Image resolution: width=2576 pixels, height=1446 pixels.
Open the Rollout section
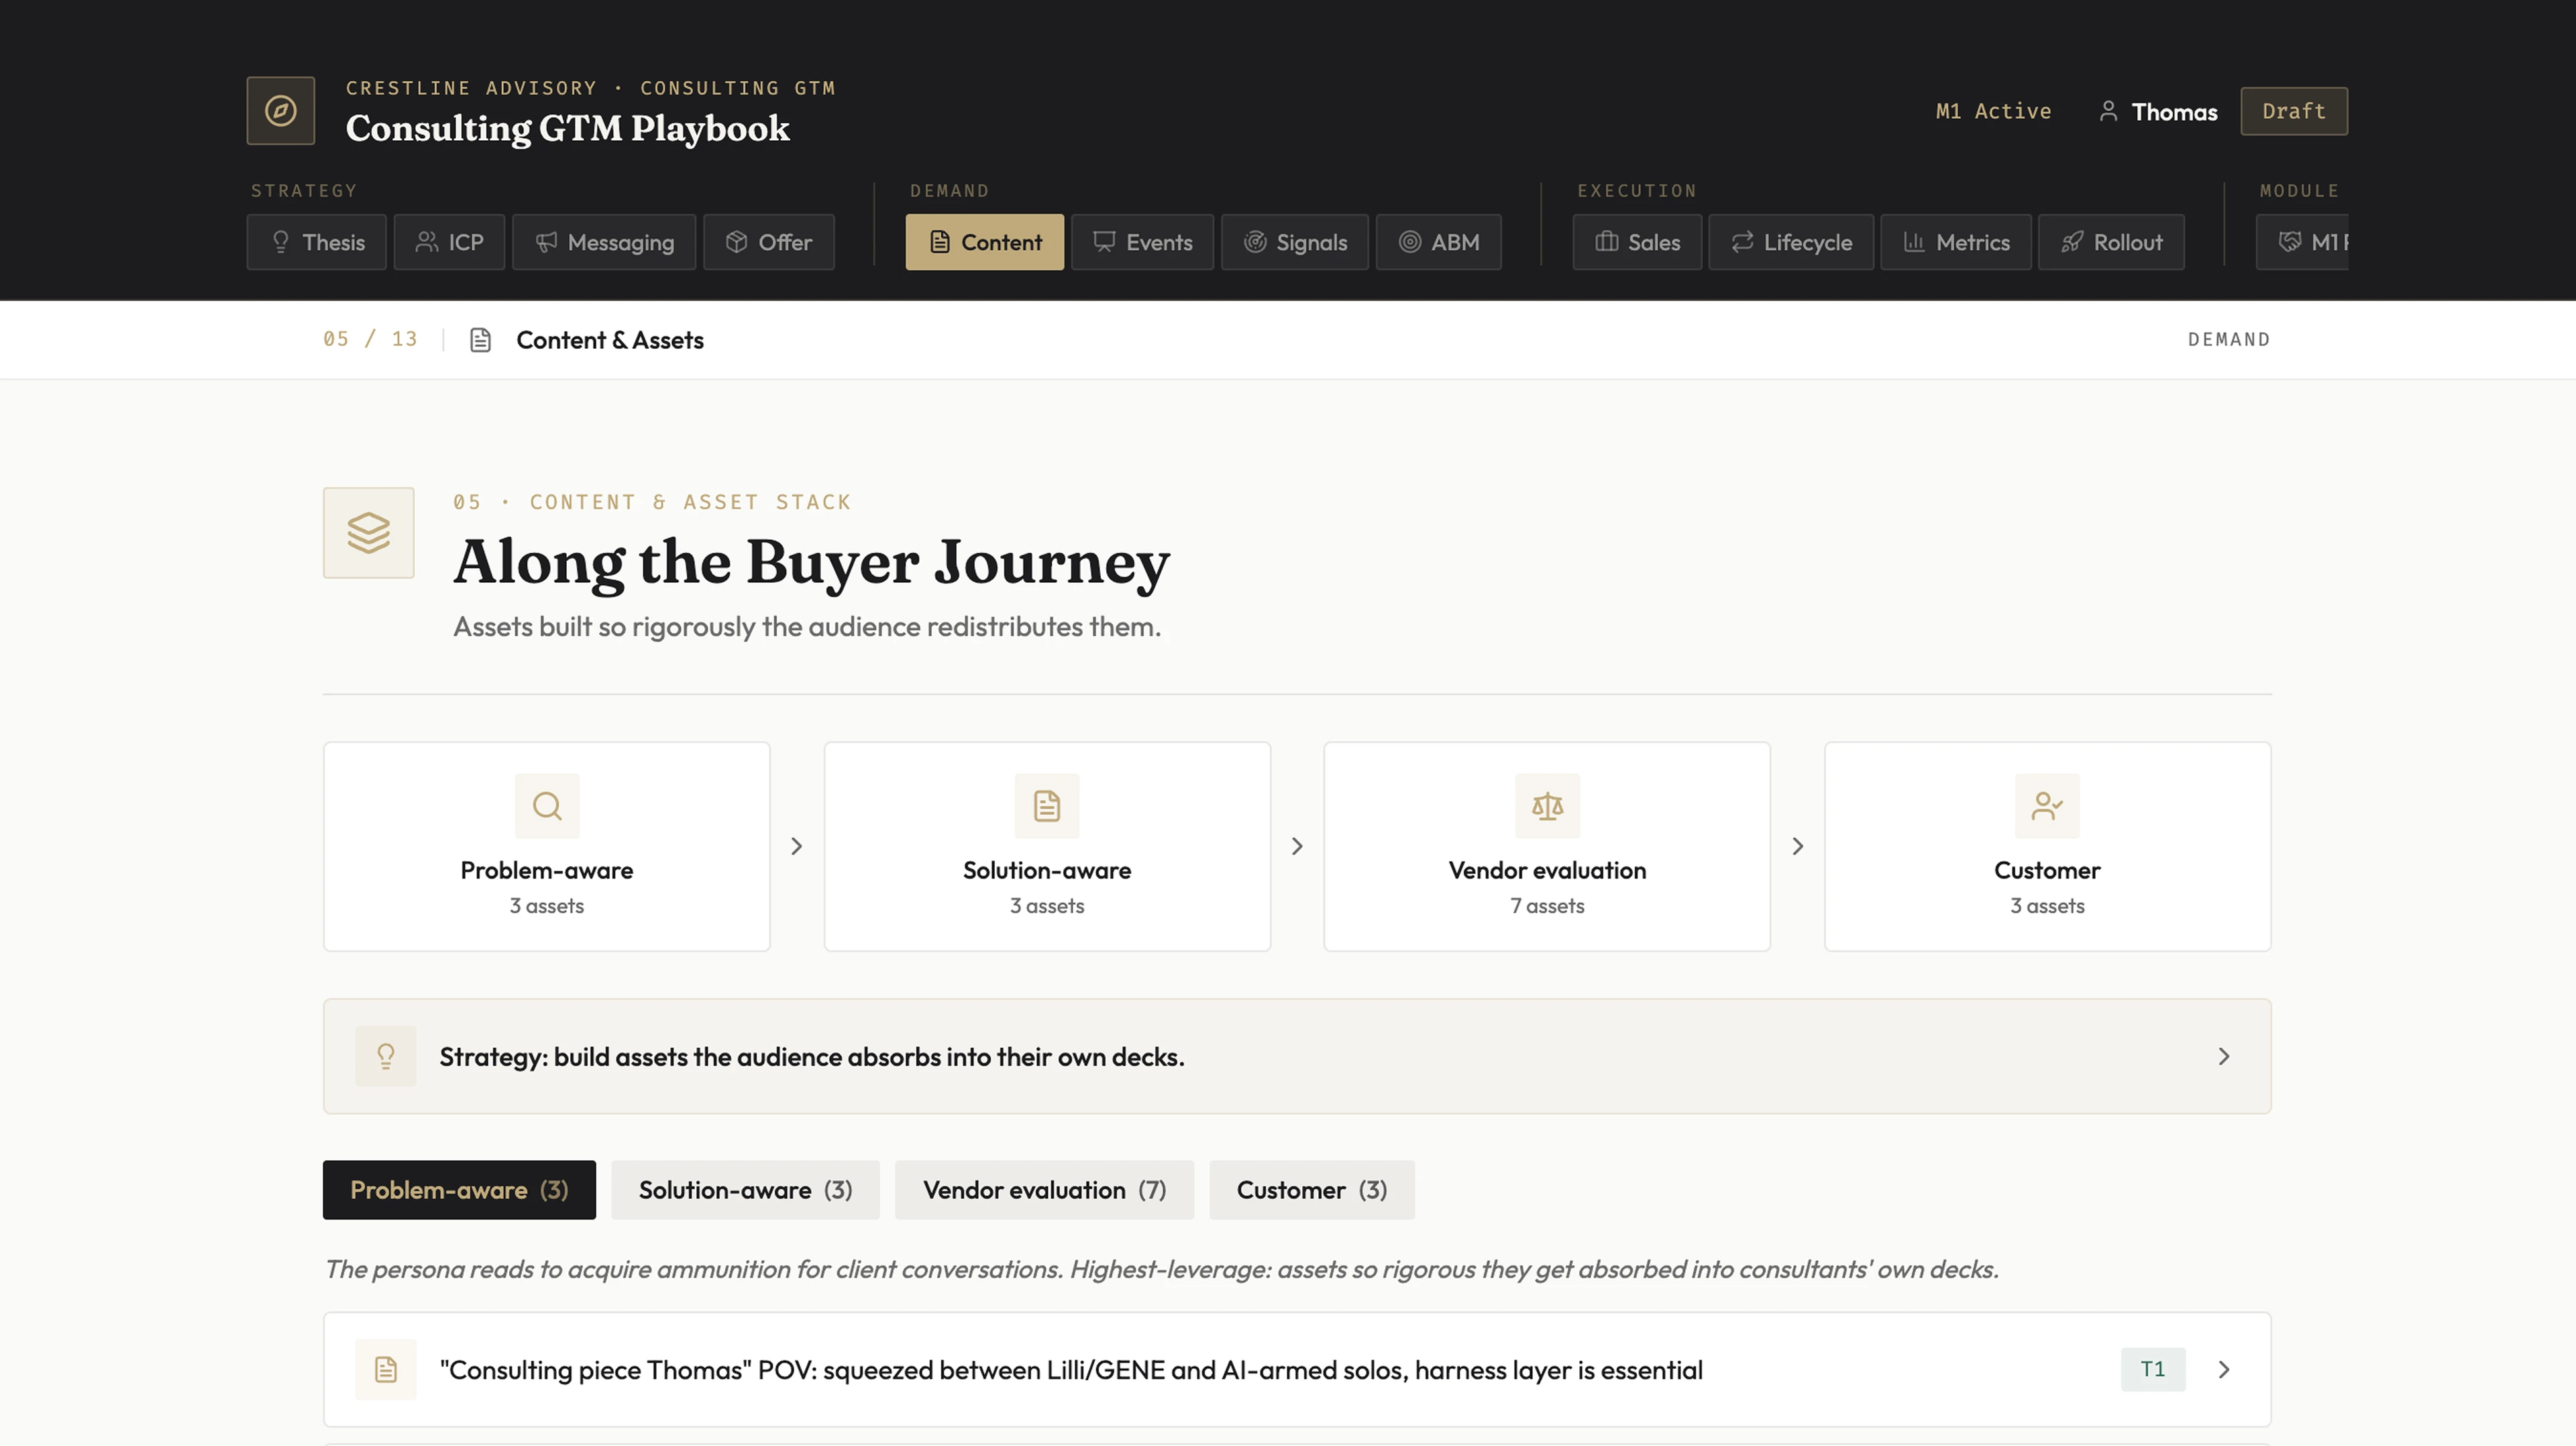(2112, 242)
